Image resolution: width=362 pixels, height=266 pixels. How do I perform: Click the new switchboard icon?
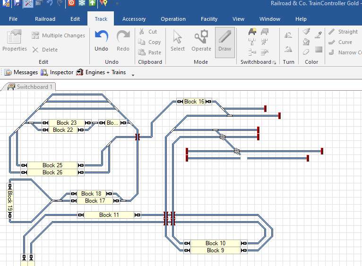click(x=252, y=32)
